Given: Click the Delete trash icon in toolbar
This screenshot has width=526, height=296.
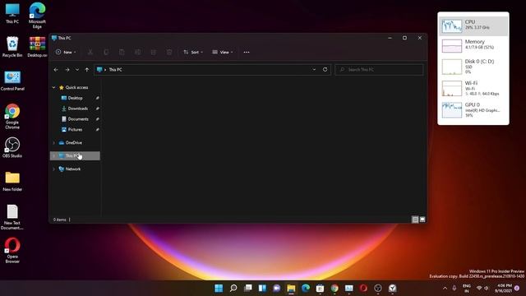Looking at the screenshot, I should point(169,52).
